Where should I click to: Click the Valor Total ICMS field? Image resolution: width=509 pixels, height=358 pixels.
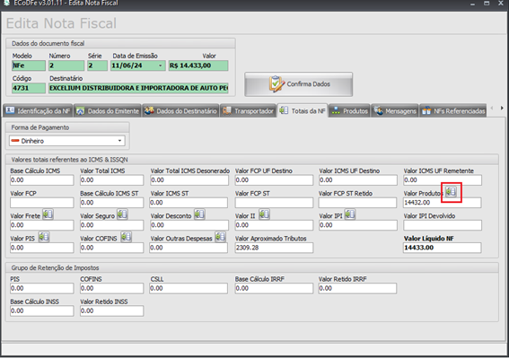tap(111, 180)
